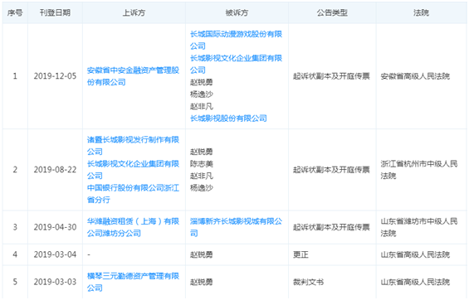The height and width of the screenshot is (300, 469).
Task: Click serial number 5 in 2019-03-03 row
Action: point(15,282)
